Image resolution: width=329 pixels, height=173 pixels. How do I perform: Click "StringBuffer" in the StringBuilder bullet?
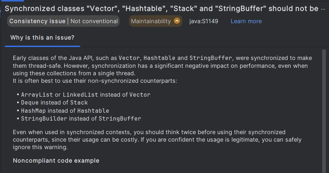coord(120,118)
